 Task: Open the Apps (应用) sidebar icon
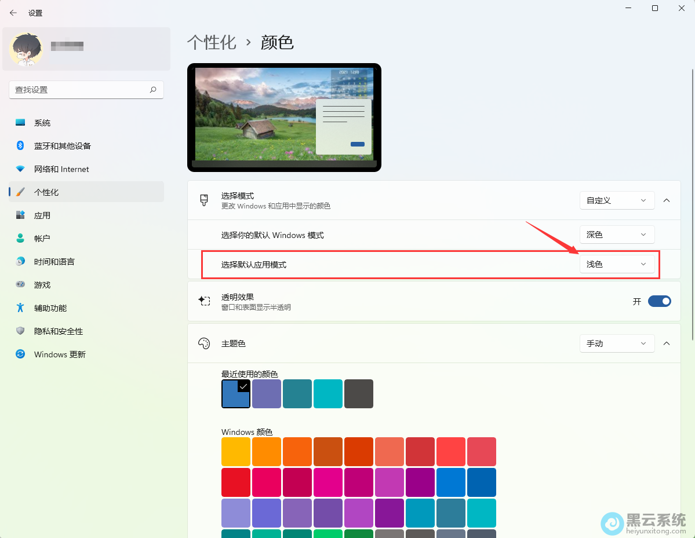(x=20, y=215)
